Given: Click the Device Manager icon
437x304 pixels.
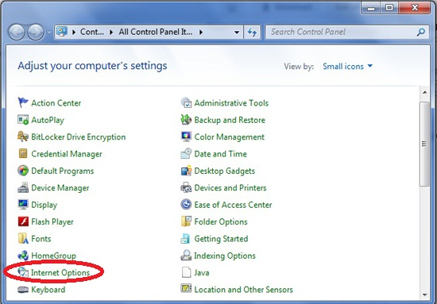Looking at the screenshot, I should pos(23,187).
